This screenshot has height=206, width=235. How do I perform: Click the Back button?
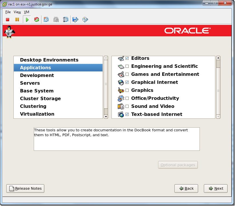[x=186, y=188]
